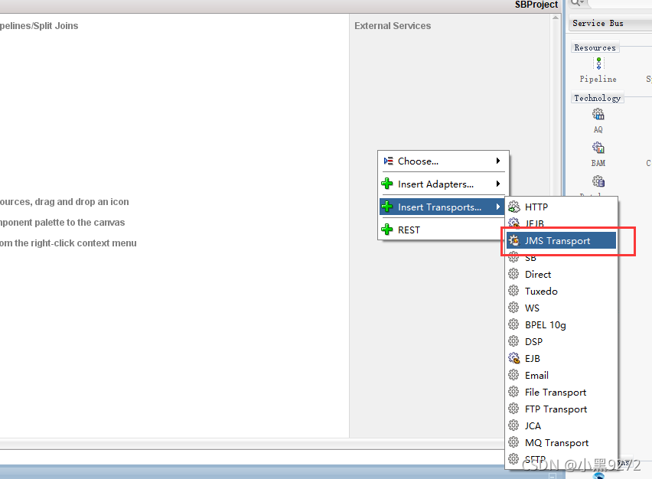Click the gear icon beside MQ Transport

(513, 442)
